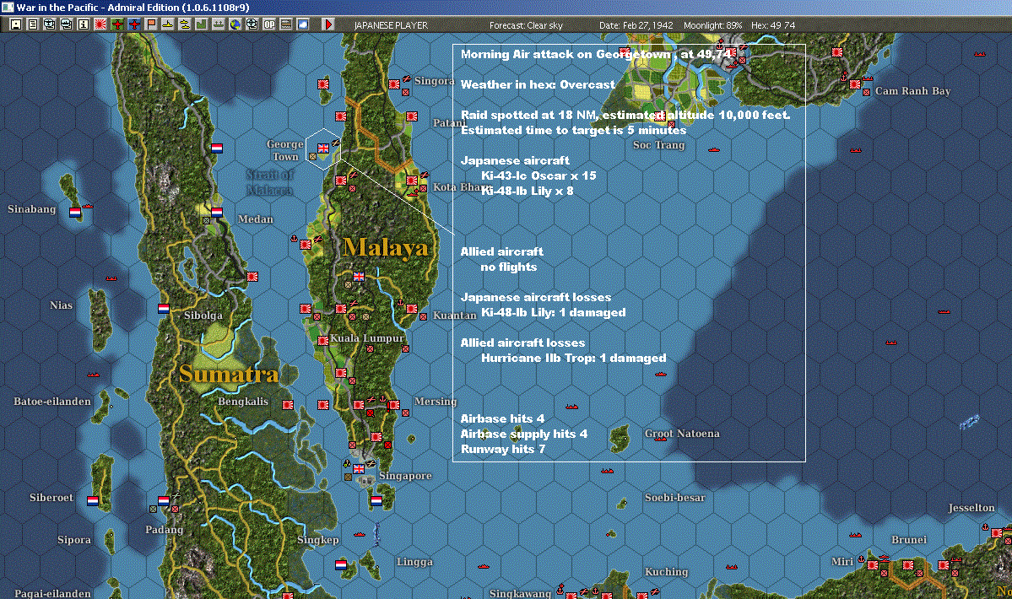Select the red ship icon near Sinabang
1012x599 pixels.
(88, 207)
